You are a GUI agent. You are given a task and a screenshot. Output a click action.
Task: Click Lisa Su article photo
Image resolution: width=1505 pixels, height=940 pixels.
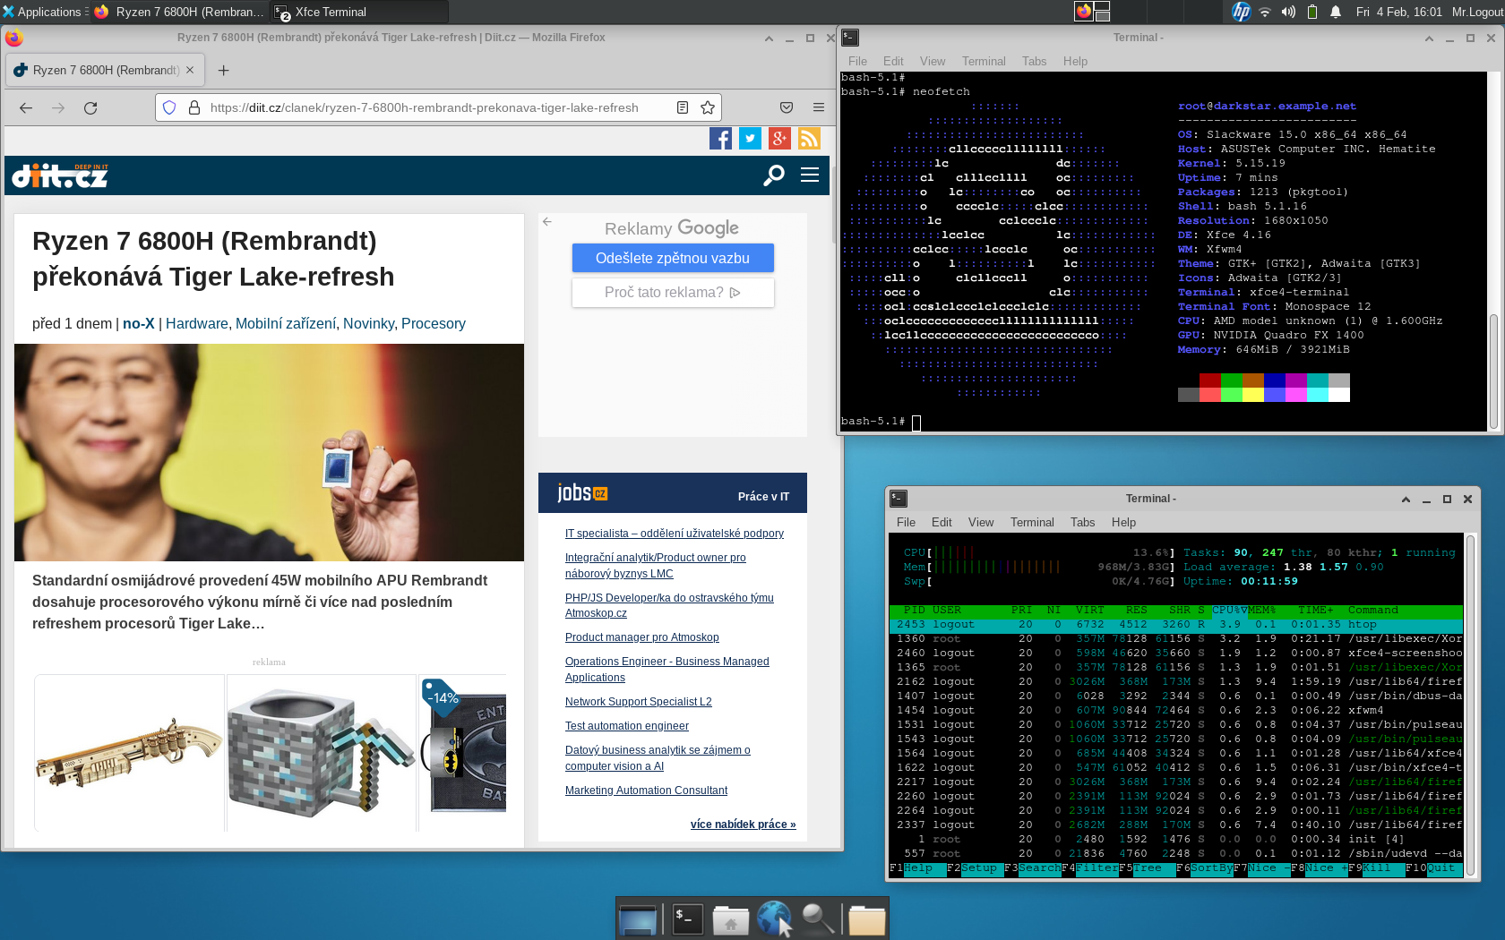point(269,452)
